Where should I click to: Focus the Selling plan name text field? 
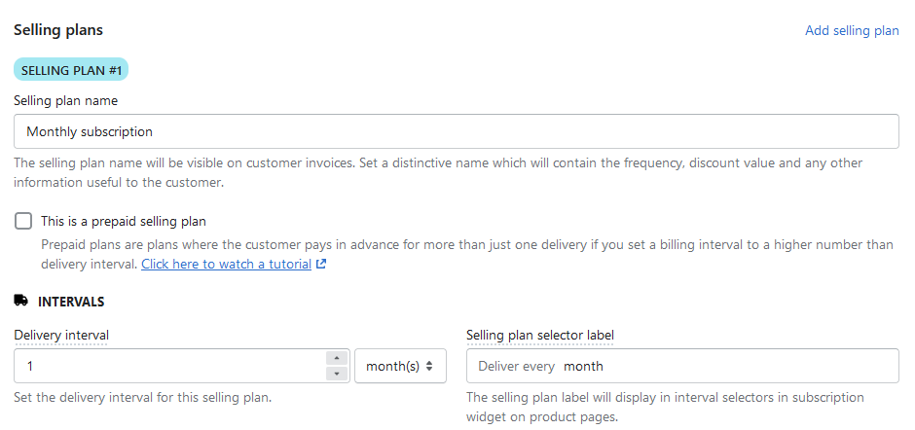pos(457,131)
